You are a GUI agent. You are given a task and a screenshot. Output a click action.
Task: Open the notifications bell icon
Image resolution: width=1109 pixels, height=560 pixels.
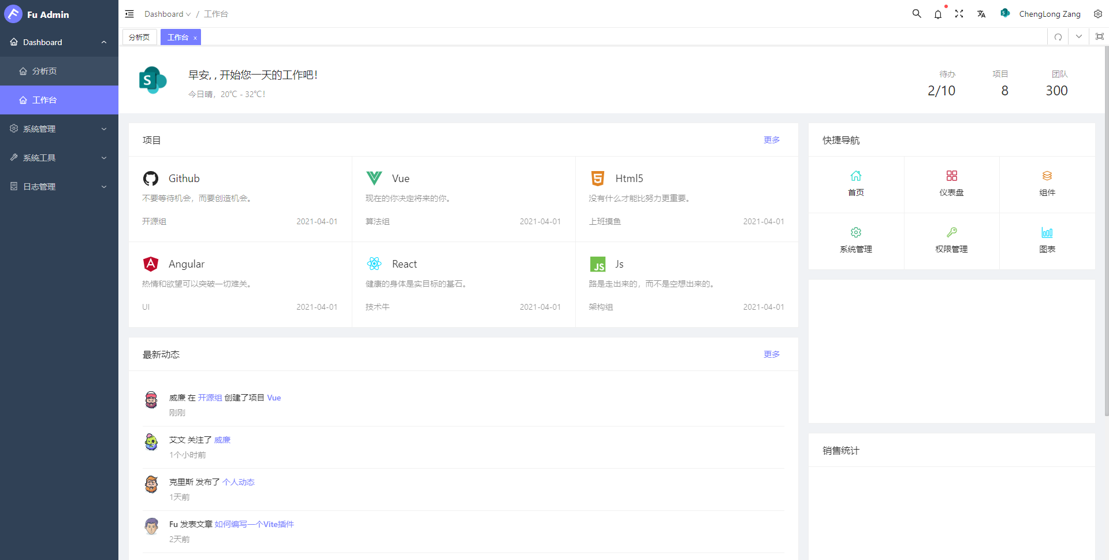pos(938,14)
